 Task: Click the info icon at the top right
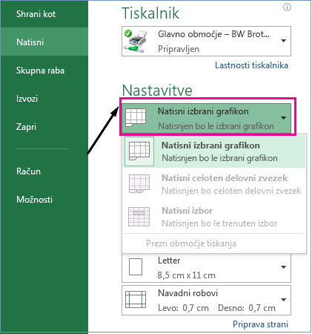(287, 7)
